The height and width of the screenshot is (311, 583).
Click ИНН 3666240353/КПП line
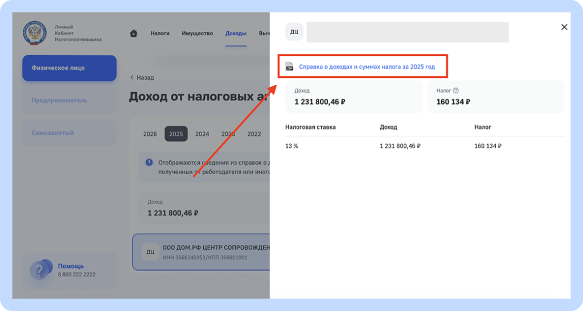[x=205, y=258]
